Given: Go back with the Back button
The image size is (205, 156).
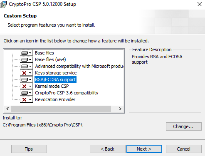Looking at the screenshot, I should [x=108, y=149].
